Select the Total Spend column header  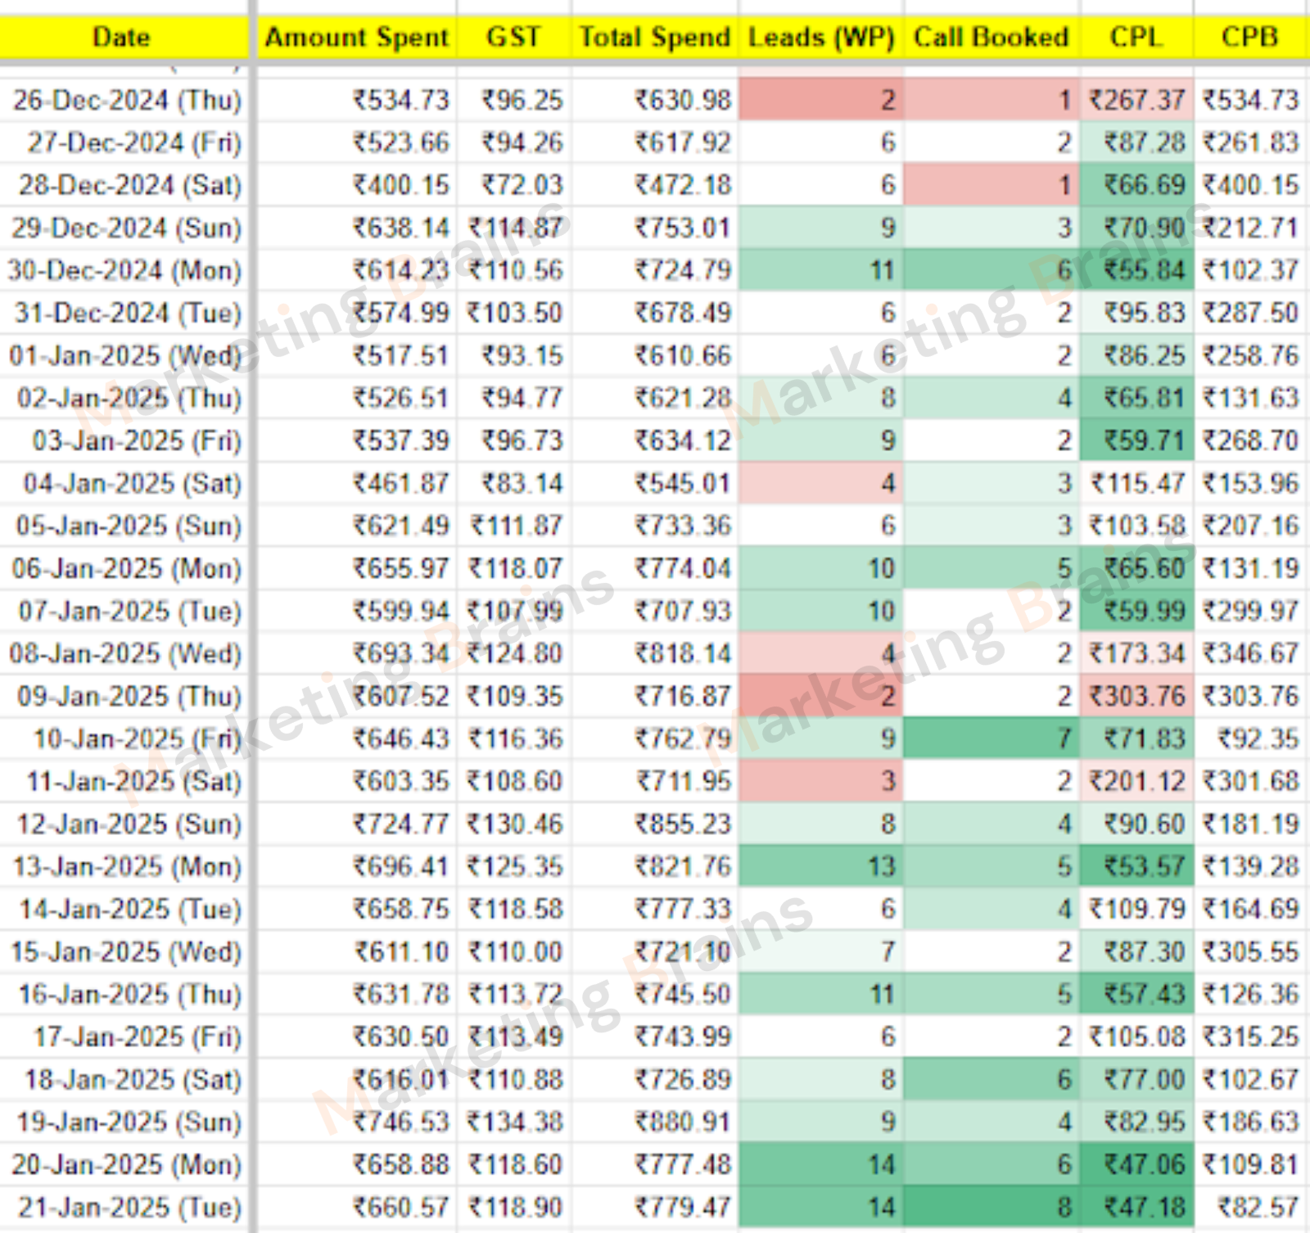[654, 38]
